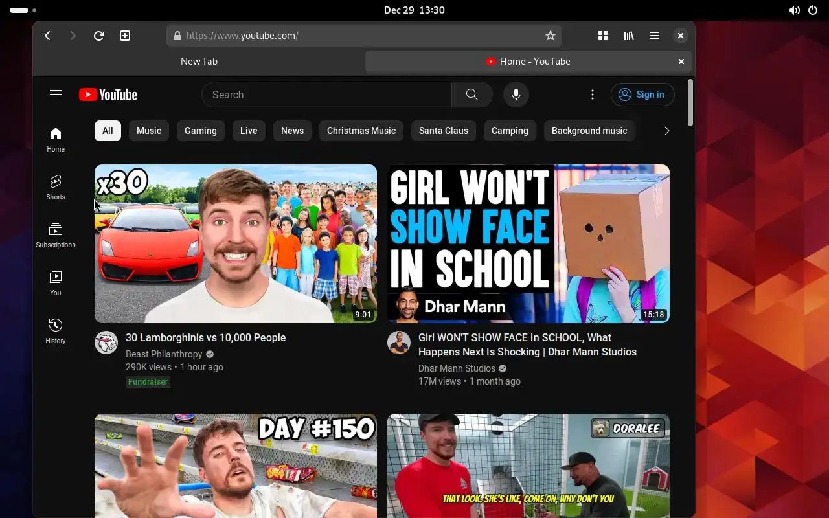Play the Lamborghini x30 video thumbnail
Viewport: 829px width, 518px height.
coord(236,243)
